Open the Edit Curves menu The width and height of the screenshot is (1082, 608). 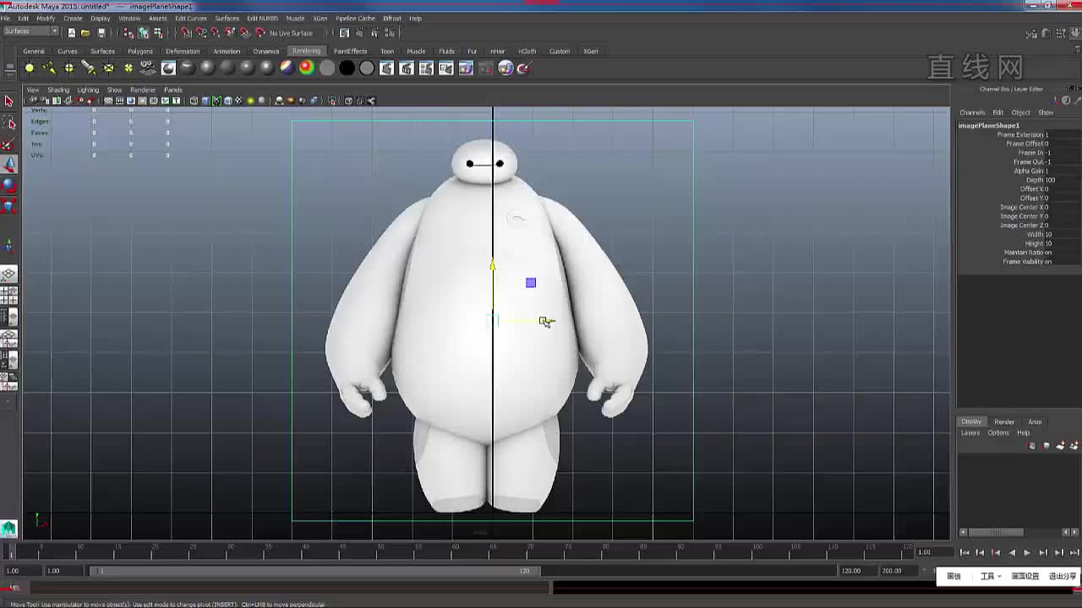pyautogui.click(x=190, y=18)
